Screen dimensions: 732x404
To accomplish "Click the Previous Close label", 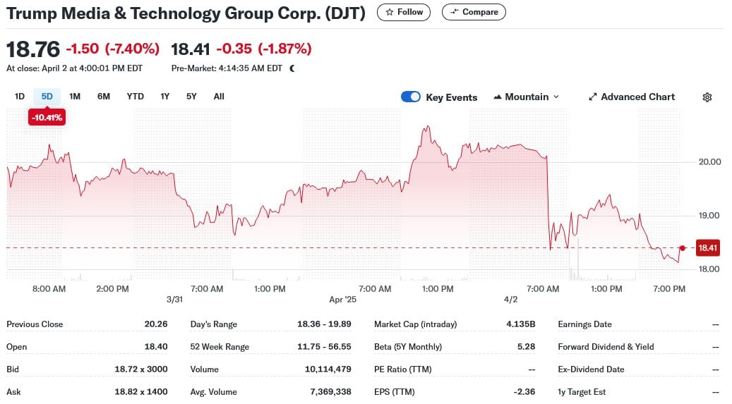I will pos(35,324).
